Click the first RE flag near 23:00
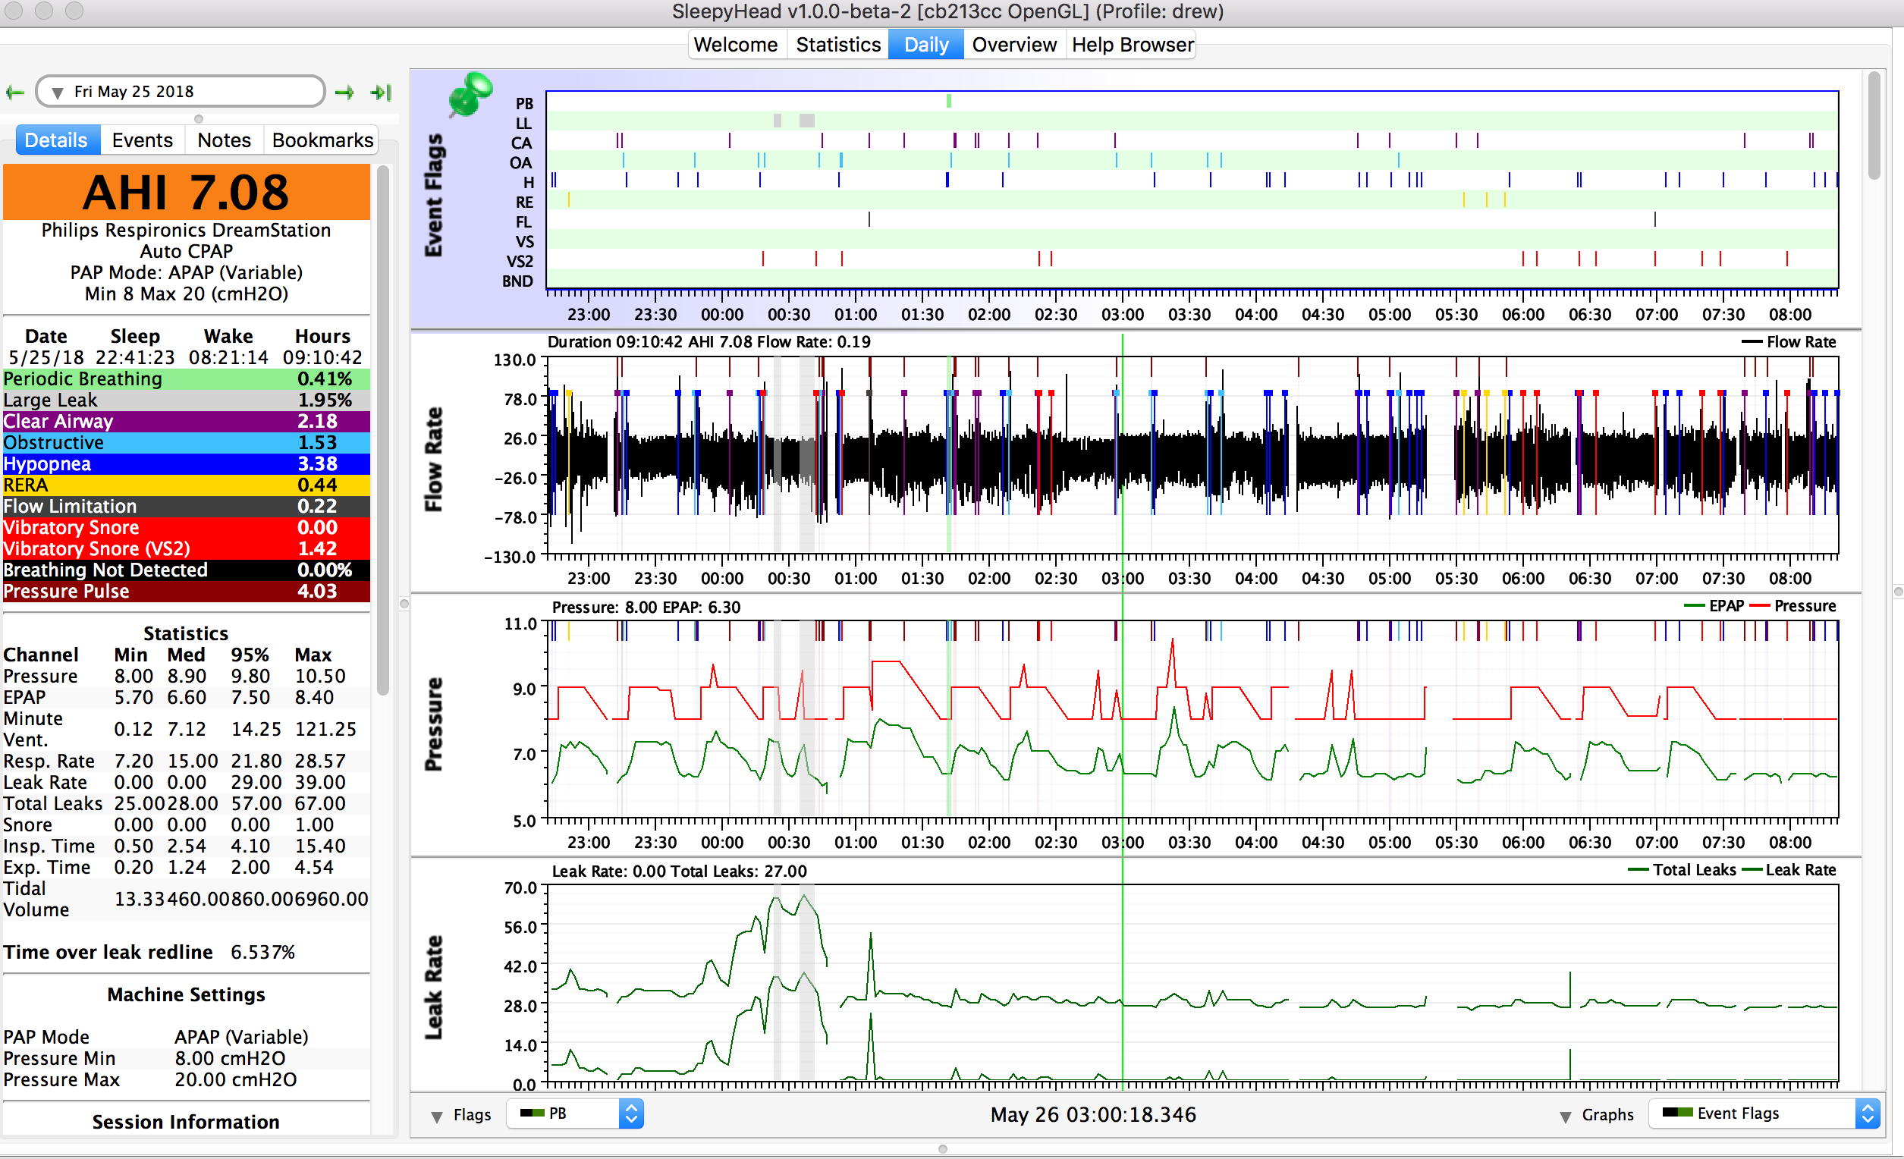1904x1159 pixels. 569,200
